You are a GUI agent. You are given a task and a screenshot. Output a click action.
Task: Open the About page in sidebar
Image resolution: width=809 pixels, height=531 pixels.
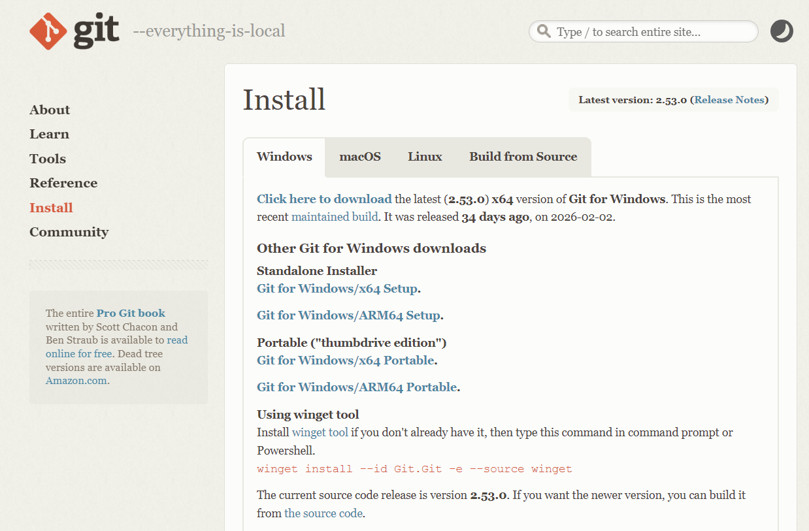pos(50,110)
